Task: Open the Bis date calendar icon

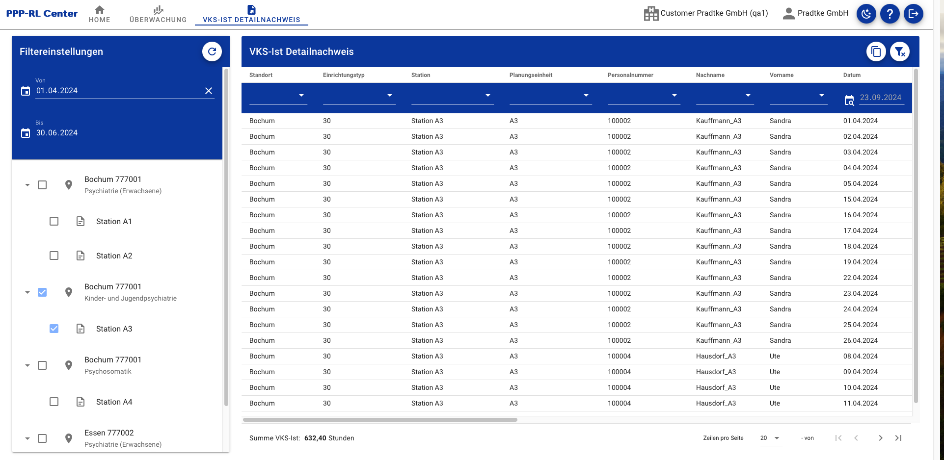Action: pos(26,133)
